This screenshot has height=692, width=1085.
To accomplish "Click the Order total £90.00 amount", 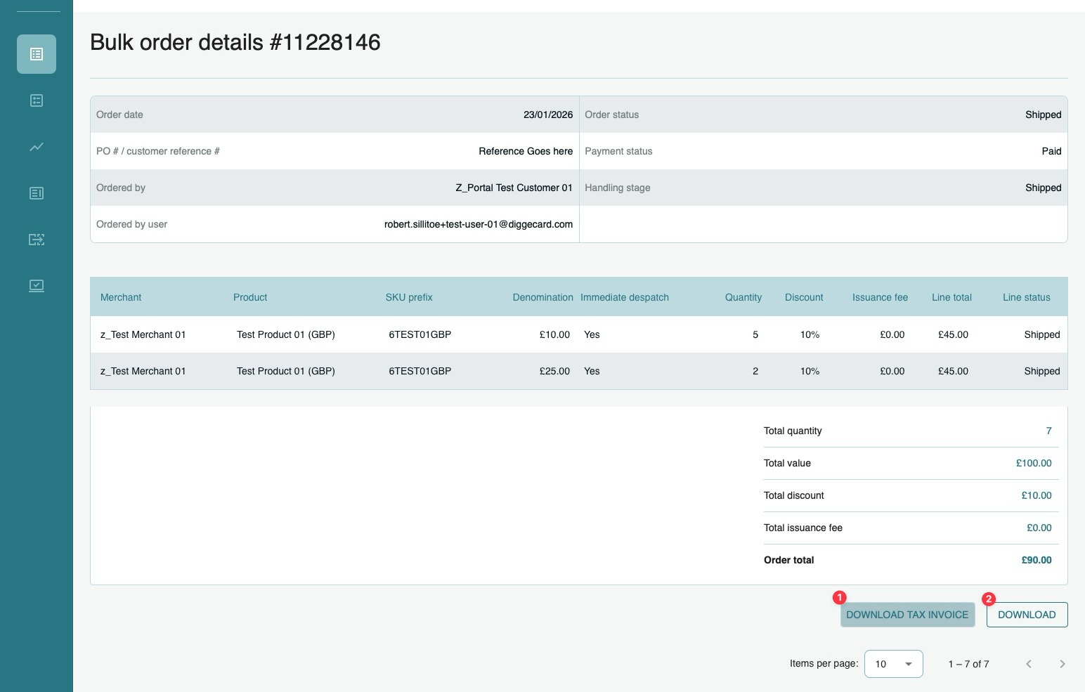I will click(1037, 560).
